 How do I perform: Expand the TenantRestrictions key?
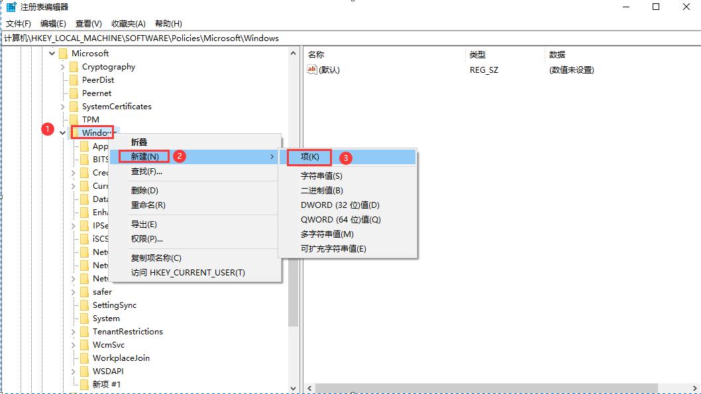pos(73,331)
